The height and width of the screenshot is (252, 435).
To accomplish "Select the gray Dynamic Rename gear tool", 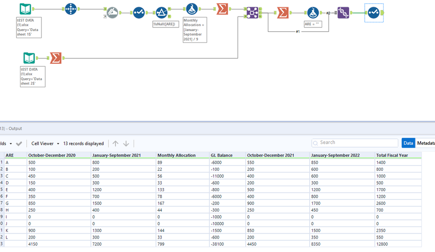I will tap(112, 13).
